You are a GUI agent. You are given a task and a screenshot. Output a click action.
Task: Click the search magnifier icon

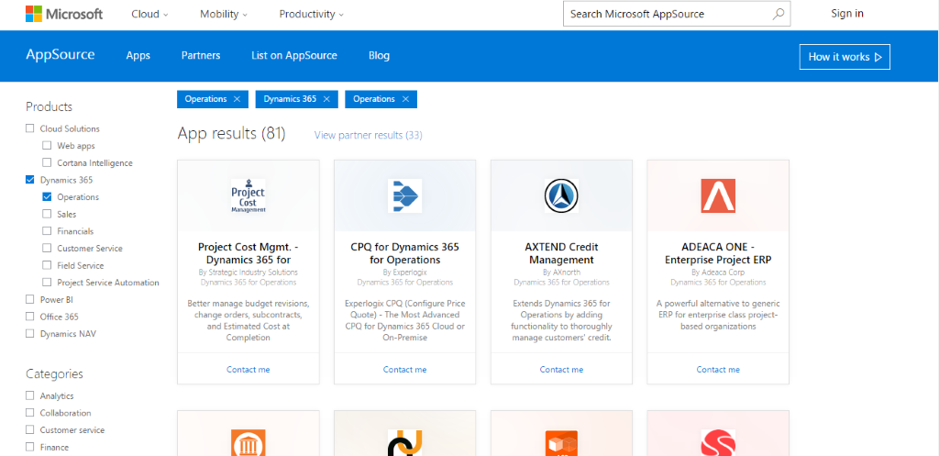point(778,14)
